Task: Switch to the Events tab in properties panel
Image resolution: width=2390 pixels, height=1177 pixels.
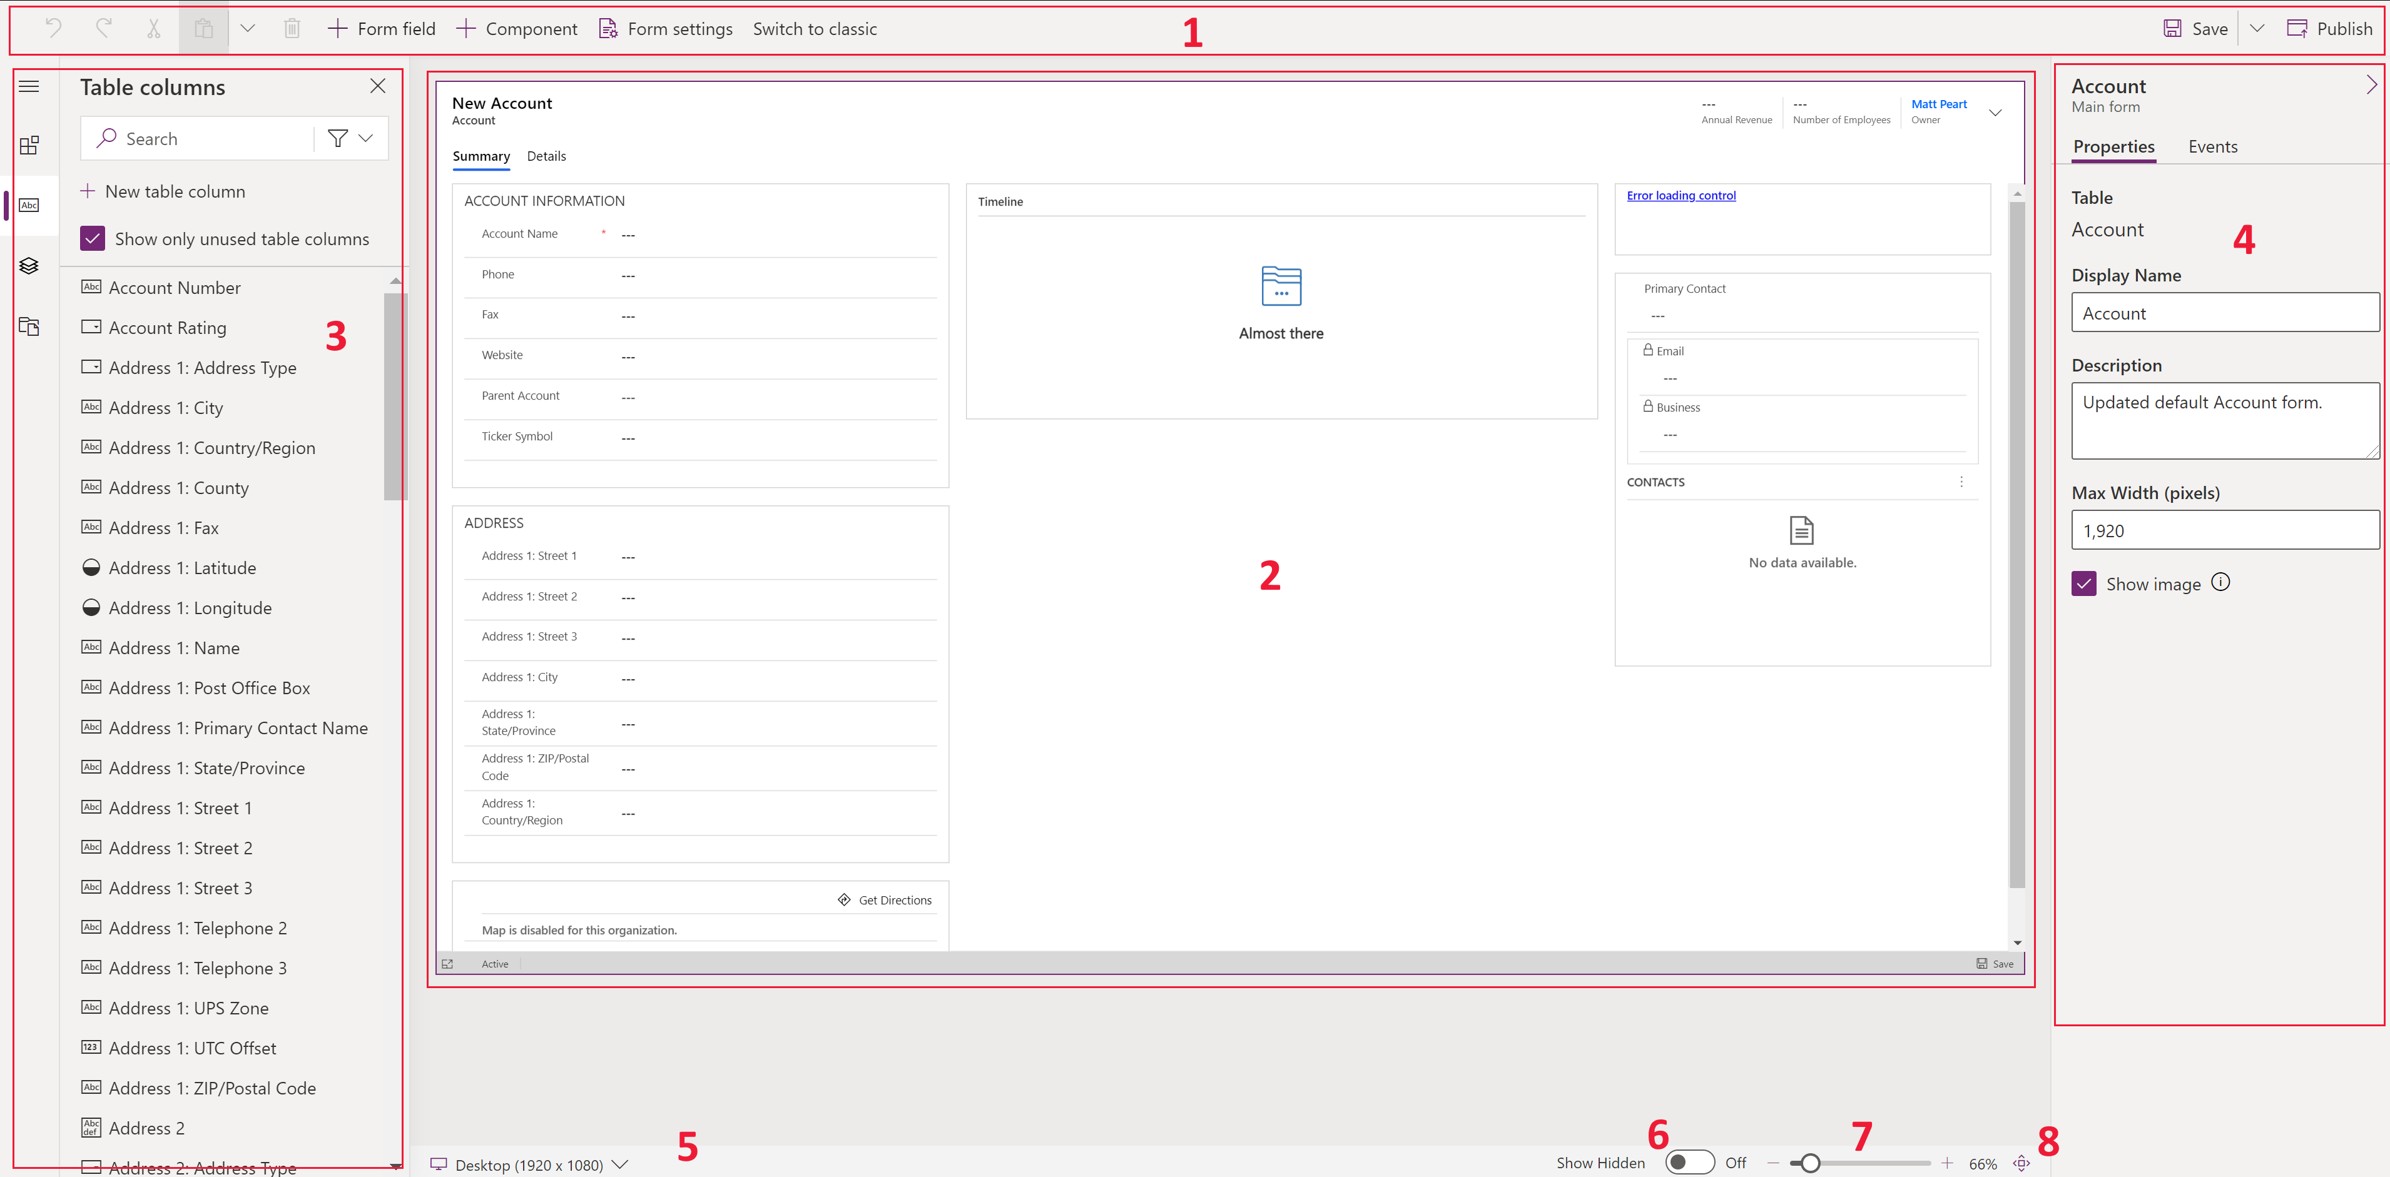Action: tap(2212, 146)
